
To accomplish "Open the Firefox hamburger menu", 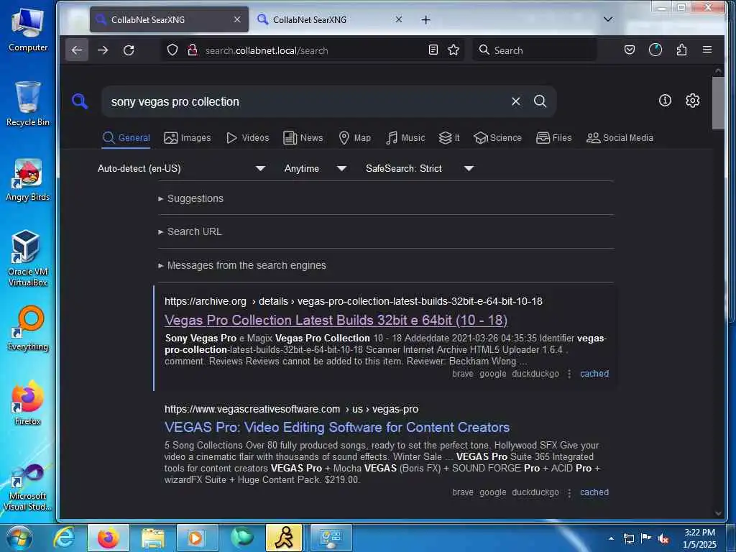I will [x=707, y=50].
